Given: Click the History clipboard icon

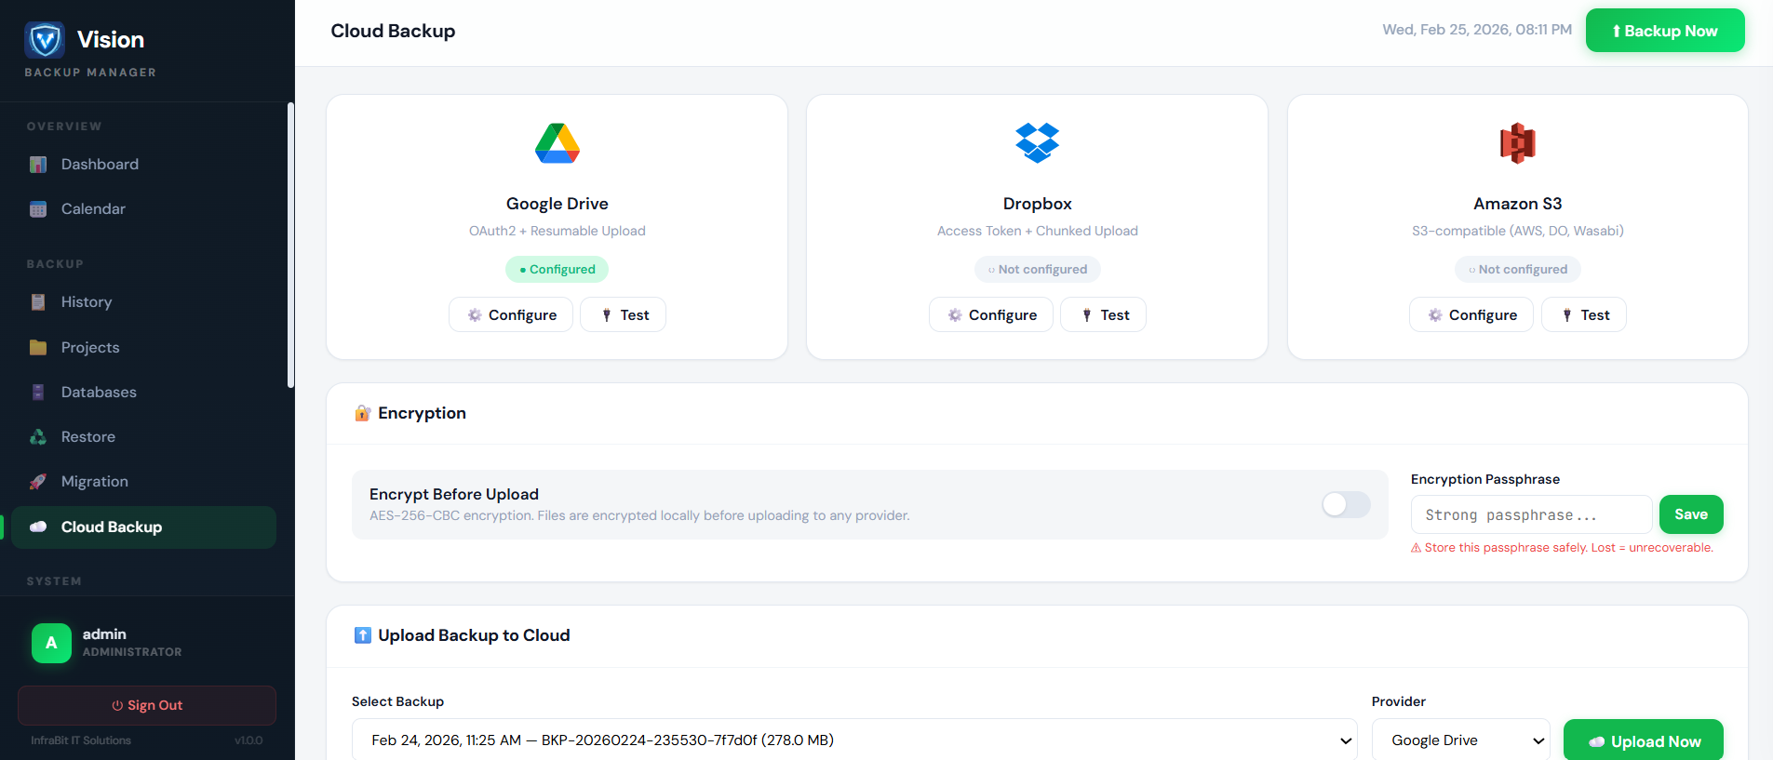Looking at the screenshot, I should tap(38, 302).
